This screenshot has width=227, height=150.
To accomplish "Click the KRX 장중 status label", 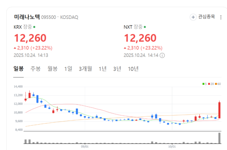I will (28, 27).
